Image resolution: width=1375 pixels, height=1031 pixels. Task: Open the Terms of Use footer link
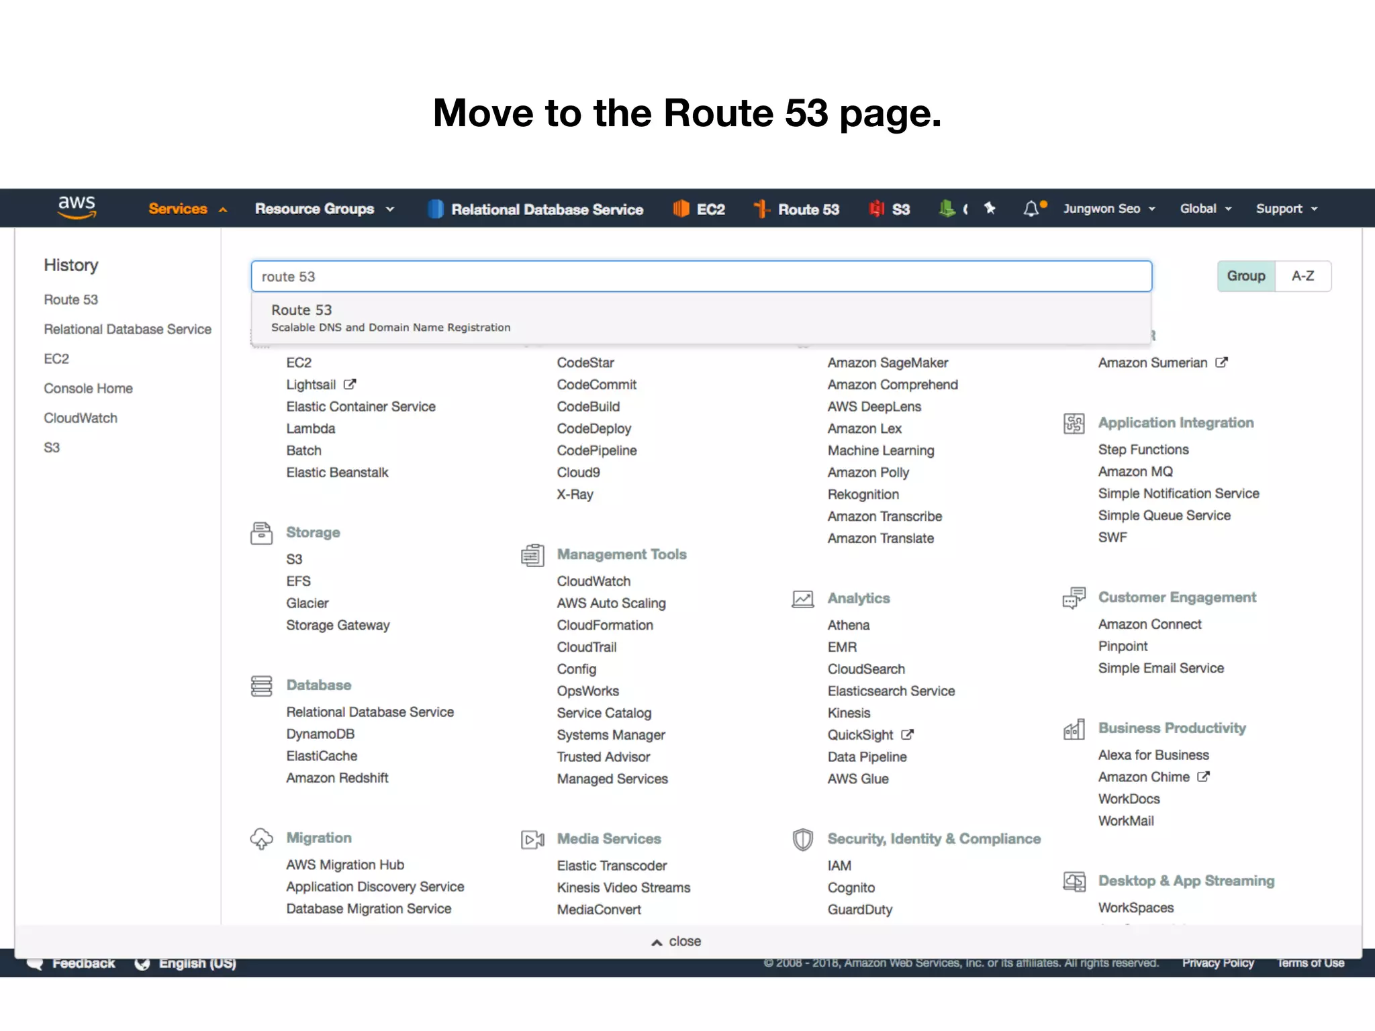[x=1311, y=963]
